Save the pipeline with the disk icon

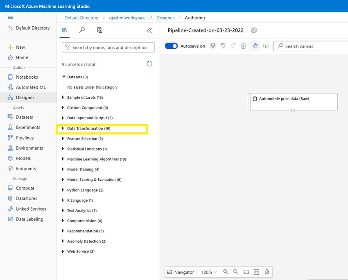[x=213, y=46]
